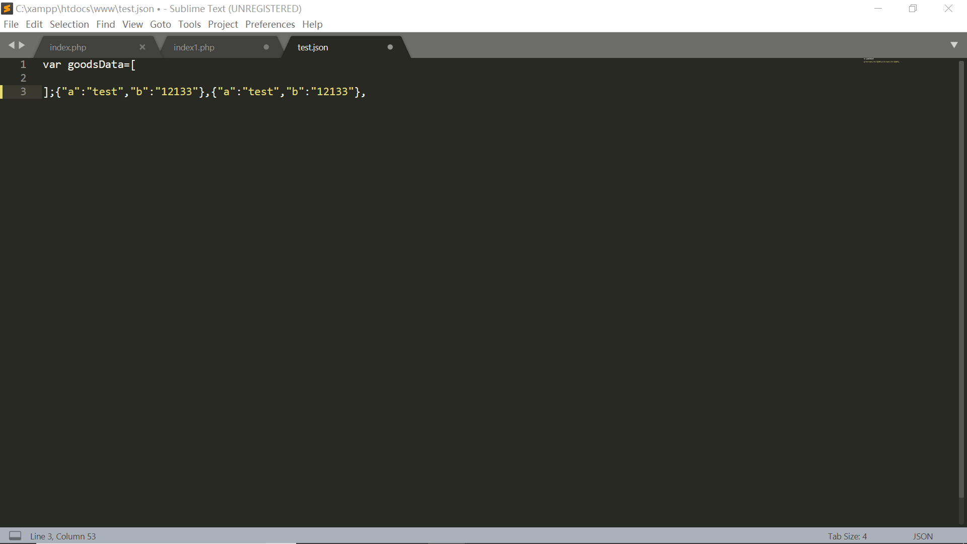Open the Edit menu
Image resolution: width=967 pixels, height=544 pixels.
[34, 24]
